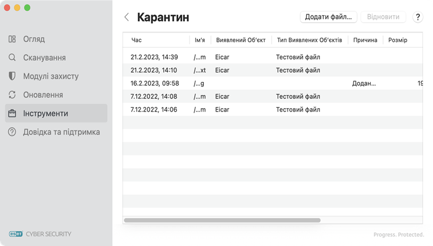This screenshot has width=433, height=246.
Task: Close the window with the red button
Action: 7,7
